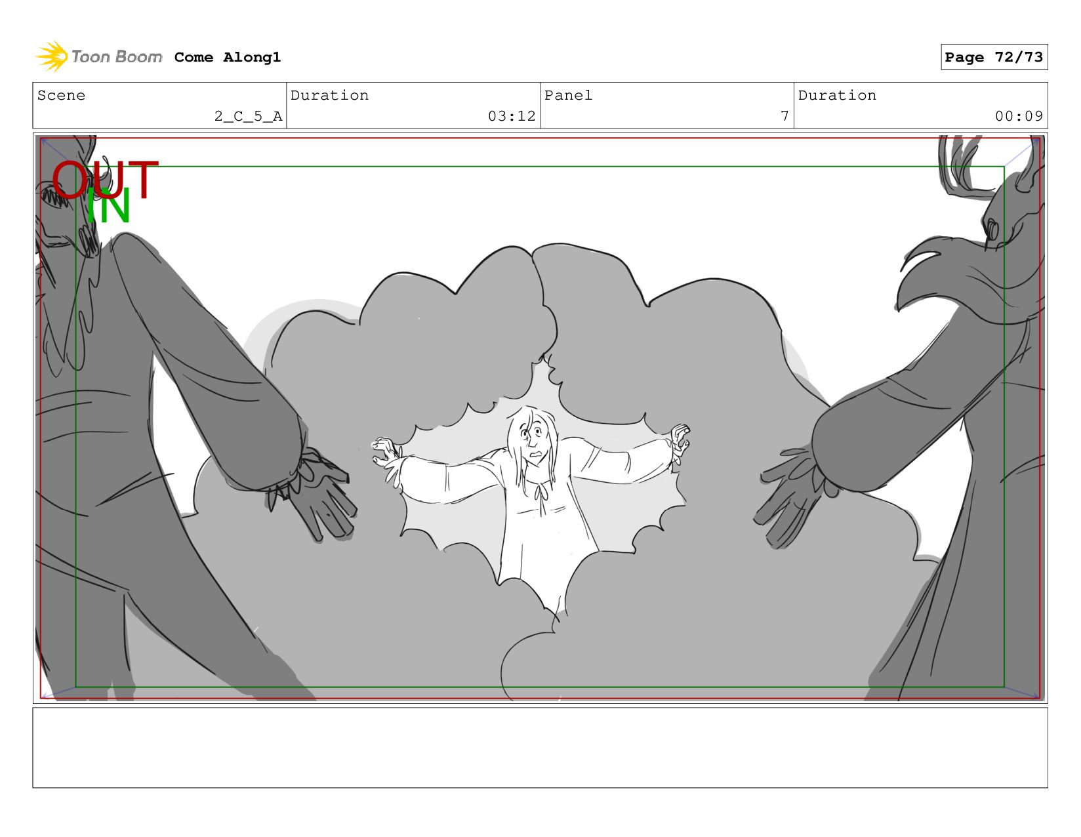Viewport: 1081px width, 837px height.
Task: Click the Toon Boom logo
Action: click(98, 57)
